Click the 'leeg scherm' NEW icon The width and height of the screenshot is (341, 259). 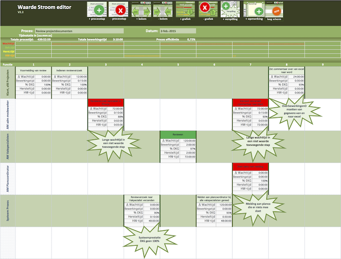coord(274,10)
